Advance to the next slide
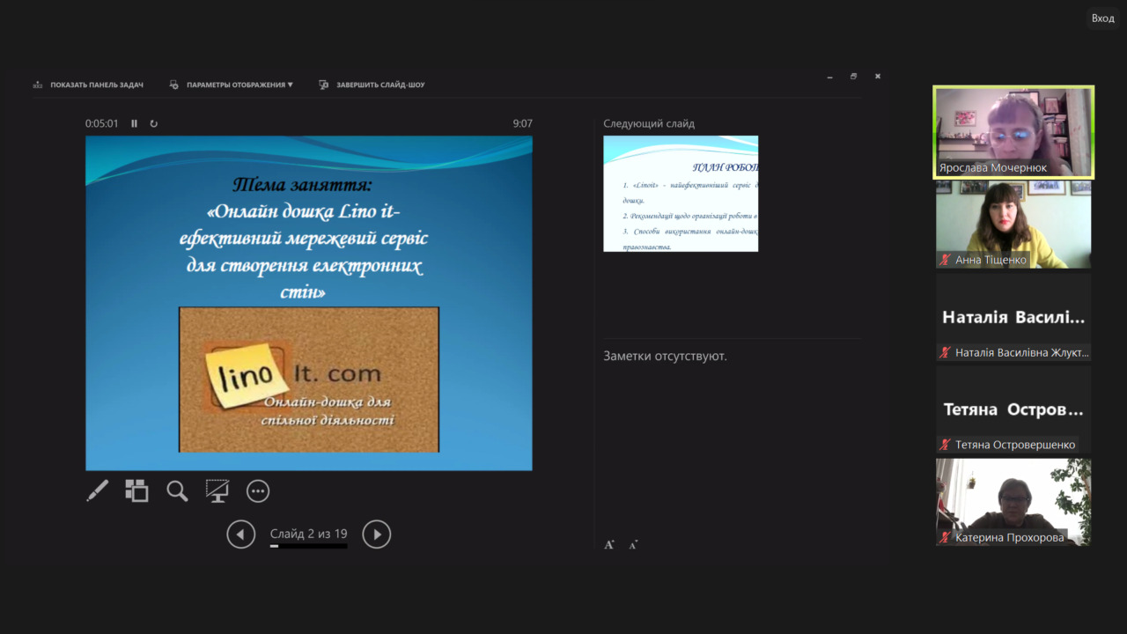Viewport: 1127px width, 634px height. [377, 534]
